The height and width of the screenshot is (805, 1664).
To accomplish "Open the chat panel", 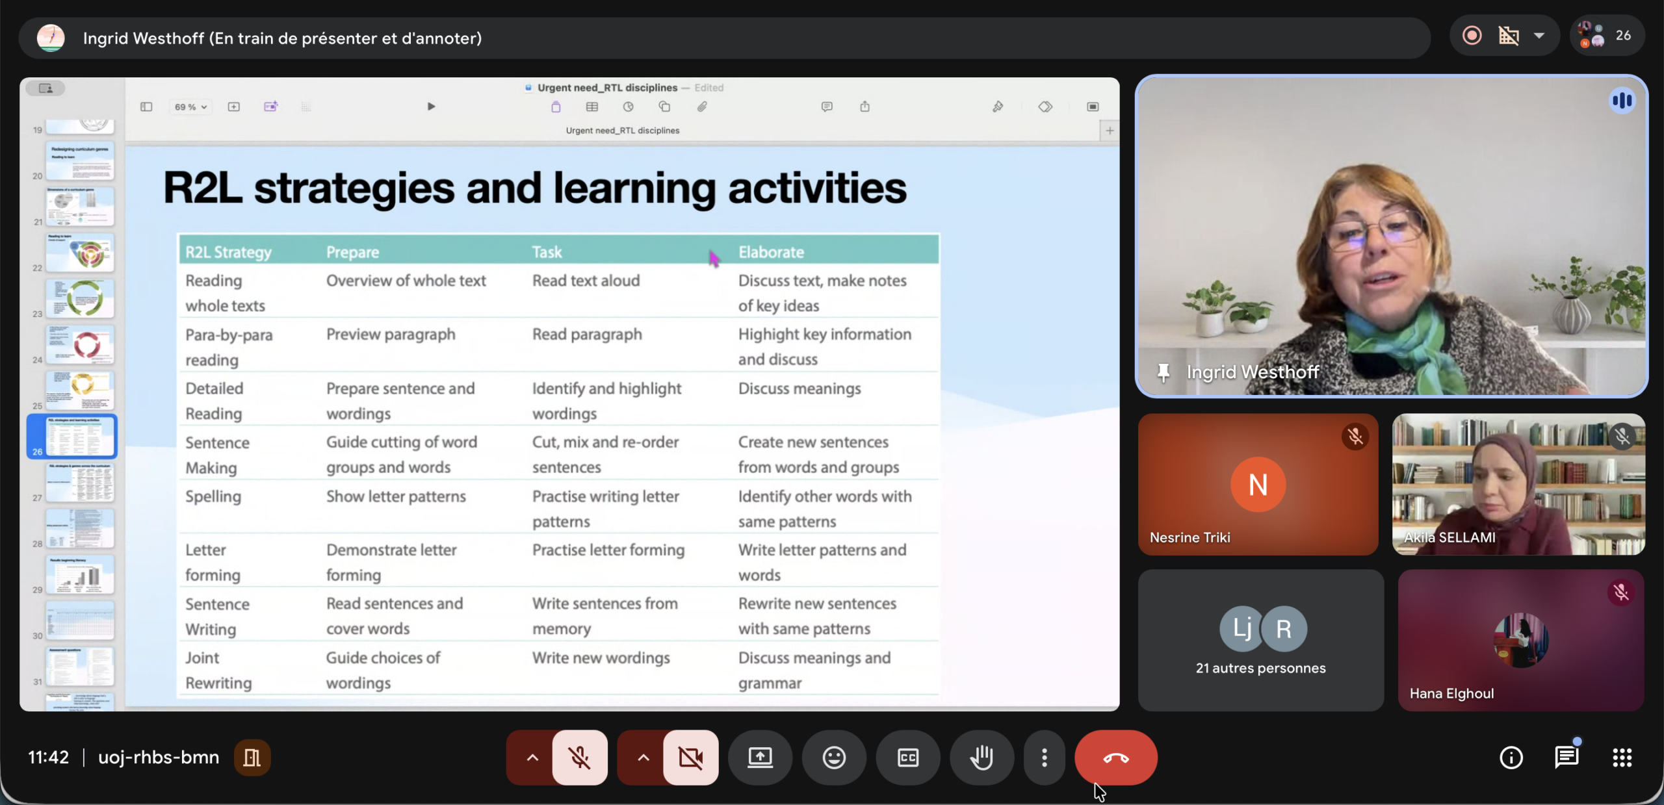I will pyautogui.click(x=1566, y=758).
